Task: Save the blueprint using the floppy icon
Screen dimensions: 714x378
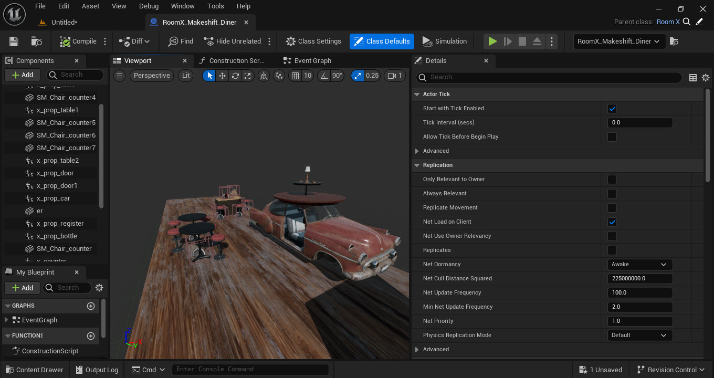Action: [14, 41]
